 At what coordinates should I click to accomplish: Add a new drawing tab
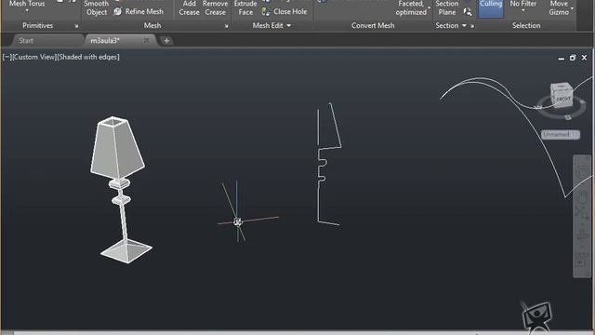point(166,41)
